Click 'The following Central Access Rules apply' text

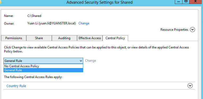[x=33, y=77]
